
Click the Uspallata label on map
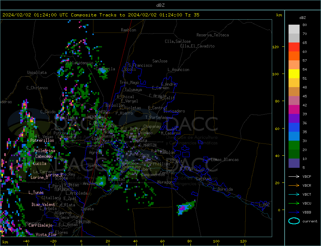tap(37, 72)
